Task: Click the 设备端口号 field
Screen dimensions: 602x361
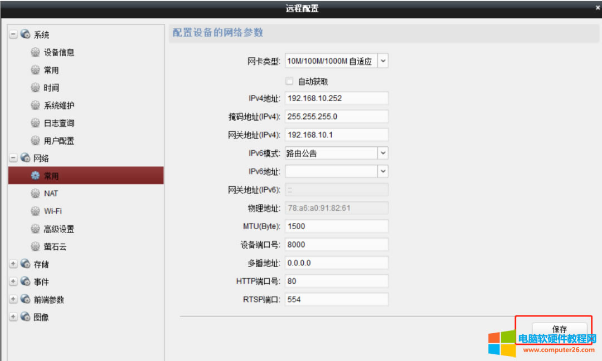Action: (x=336, y=245)
